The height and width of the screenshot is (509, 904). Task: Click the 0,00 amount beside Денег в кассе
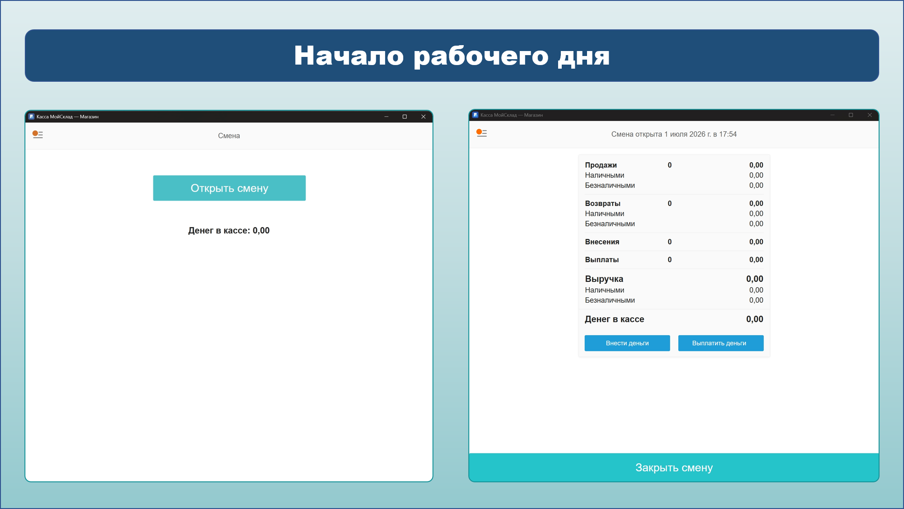pyautogui.click(x=755, y=319)
